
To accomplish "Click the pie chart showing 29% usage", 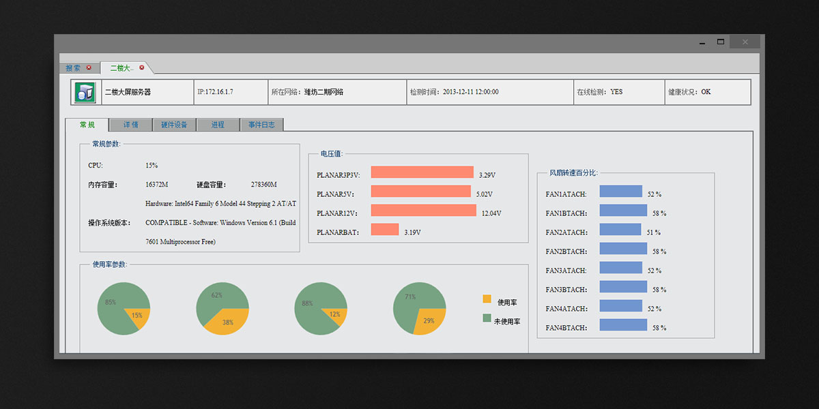I will pos(419,309).
